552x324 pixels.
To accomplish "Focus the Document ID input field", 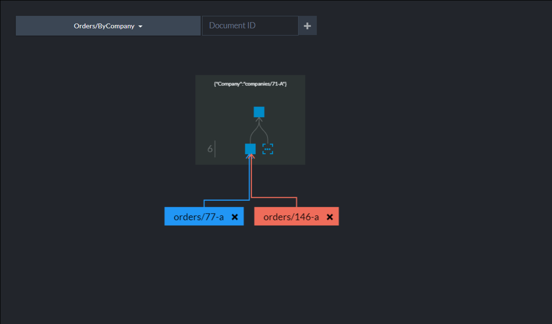I will point(250,26).
